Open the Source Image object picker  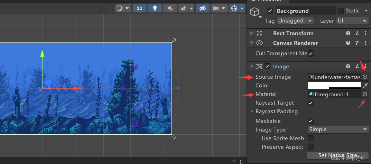[365, 77]
